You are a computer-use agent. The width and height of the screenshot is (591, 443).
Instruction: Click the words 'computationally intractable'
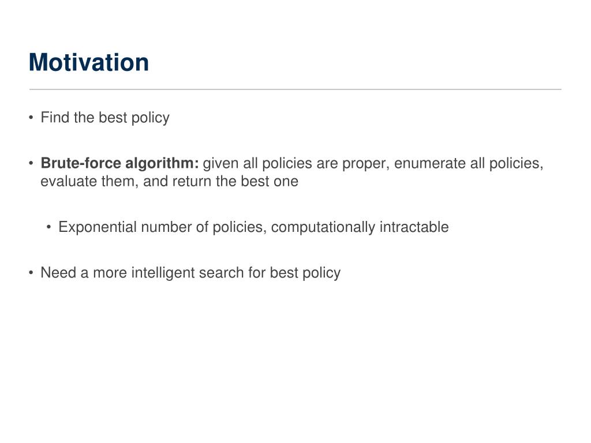[x=360, y=227]
